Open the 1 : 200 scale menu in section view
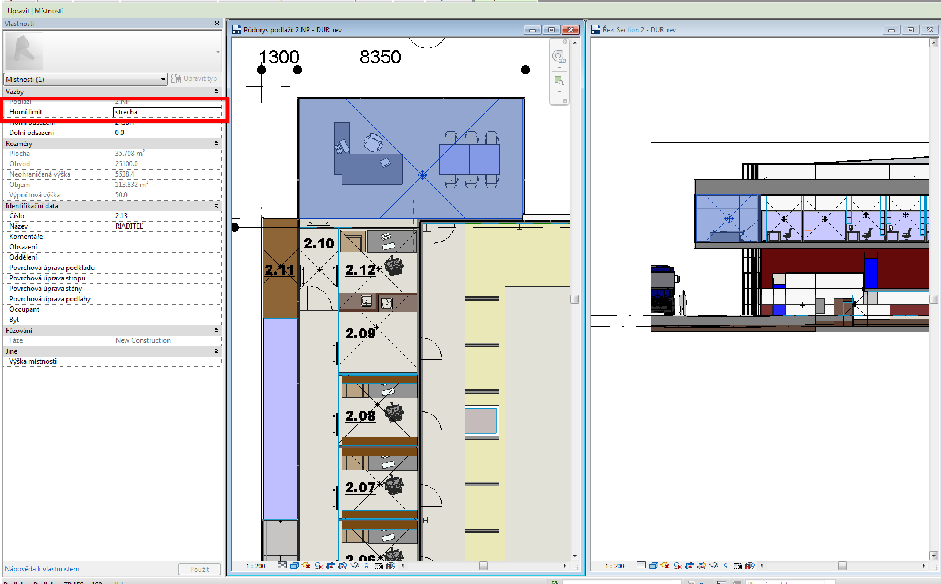Image resolution: width=941 pixels, height=584 pixels. tap(614, 566)
